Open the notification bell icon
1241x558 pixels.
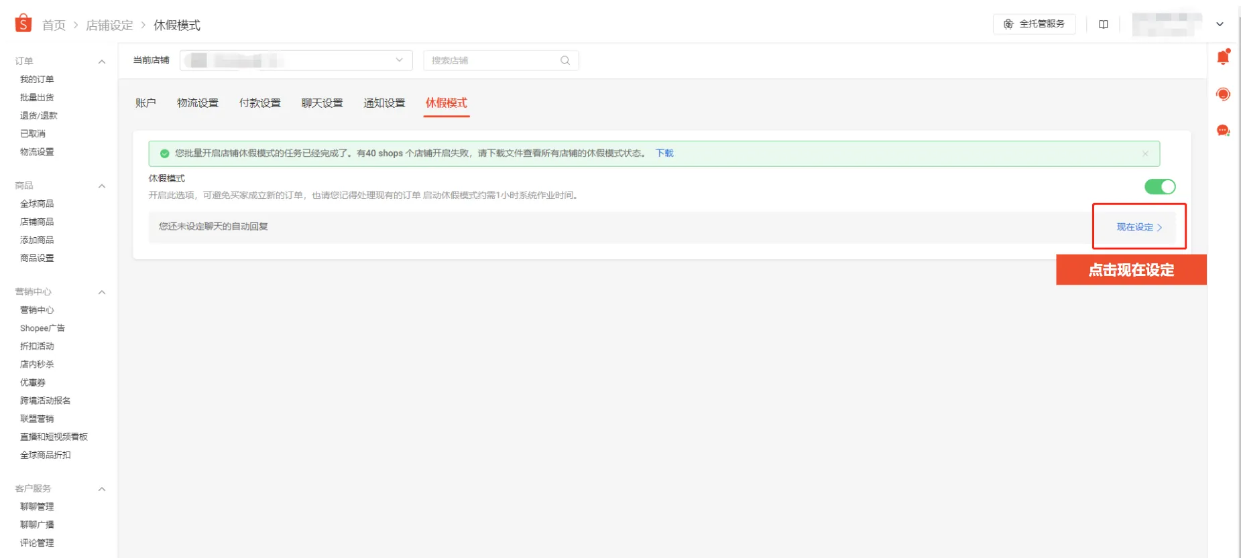pyautogui.click(x=1223, y=58)
